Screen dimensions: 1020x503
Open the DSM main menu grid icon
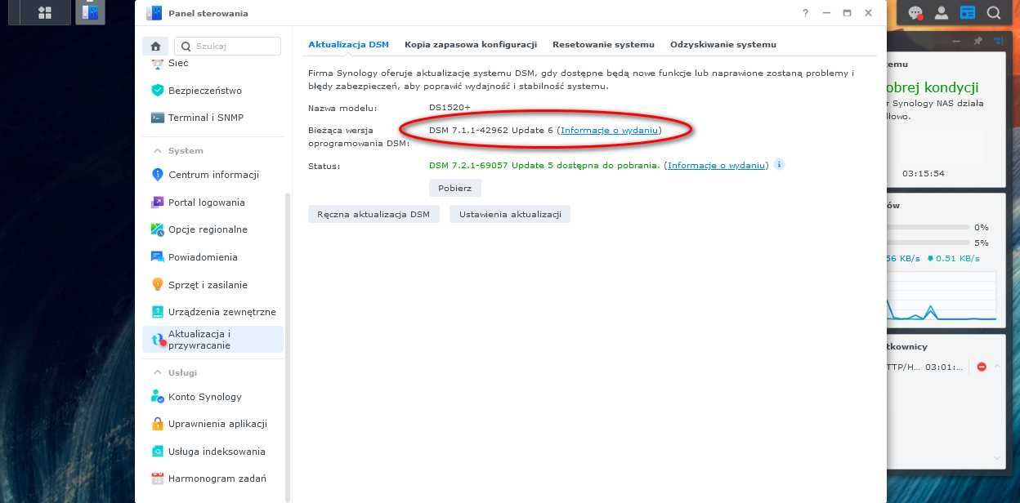[x=44, y=12]
